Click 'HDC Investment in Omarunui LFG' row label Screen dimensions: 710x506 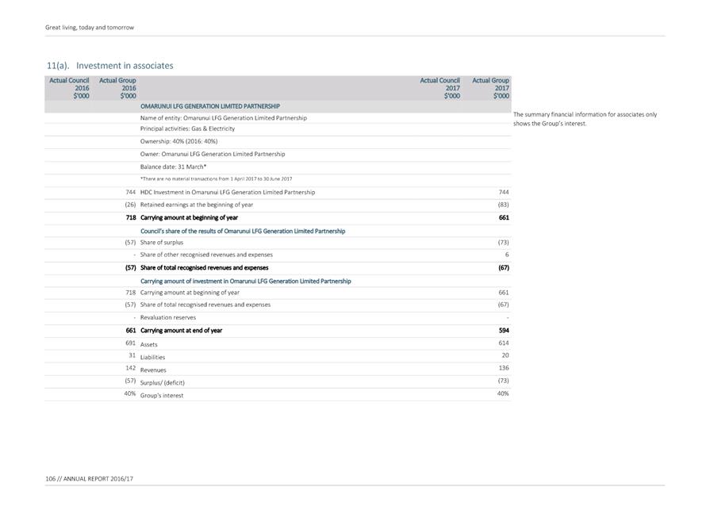pos(228,193)
